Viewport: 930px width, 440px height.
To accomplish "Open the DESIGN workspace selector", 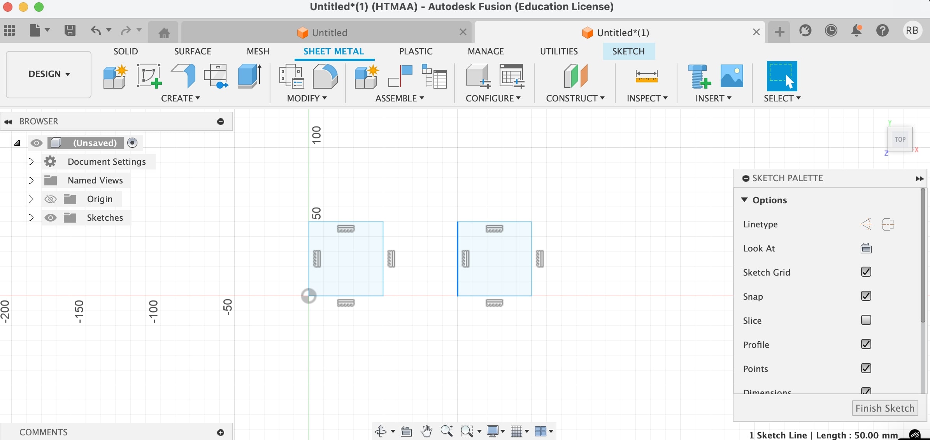I will pyautogui.click(x=48, y=74).
